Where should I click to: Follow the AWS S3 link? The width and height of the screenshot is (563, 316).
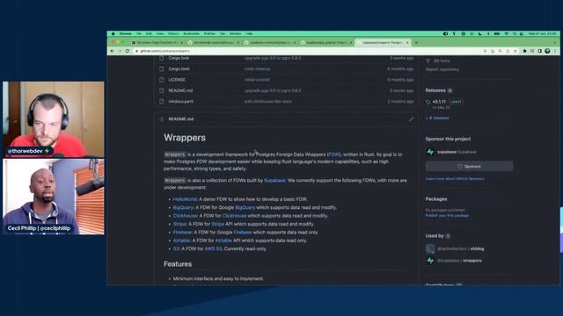[x=213, y=248]
